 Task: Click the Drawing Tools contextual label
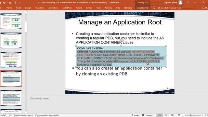(143, 3)
